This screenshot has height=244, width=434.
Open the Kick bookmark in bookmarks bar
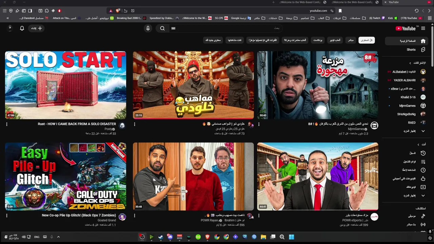point(393,18)
